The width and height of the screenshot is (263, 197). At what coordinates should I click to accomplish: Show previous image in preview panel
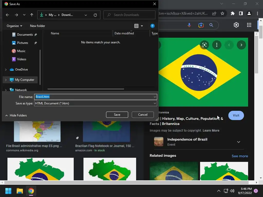click(229, 45)
